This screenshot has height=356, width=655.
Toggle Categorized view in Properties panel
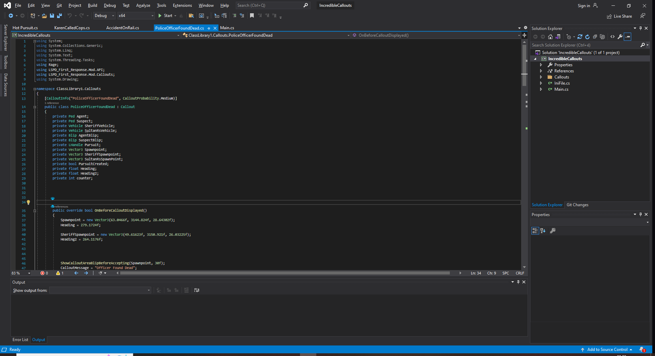pyautogui.click(x=535, y=231)
